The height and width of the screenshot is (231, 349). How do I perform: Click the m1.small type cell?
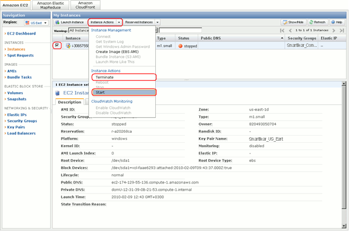click(165, 46)
